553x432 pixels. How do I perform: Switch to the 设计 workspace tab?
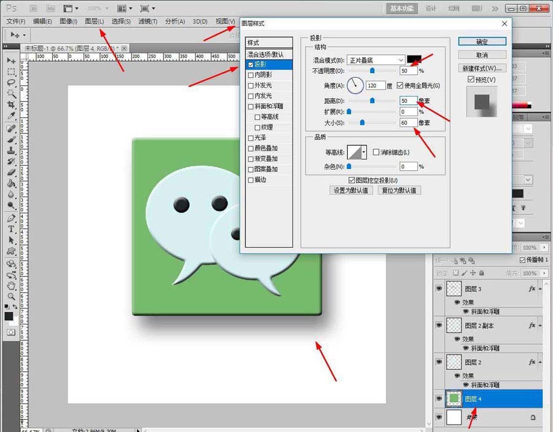point(430,8)
